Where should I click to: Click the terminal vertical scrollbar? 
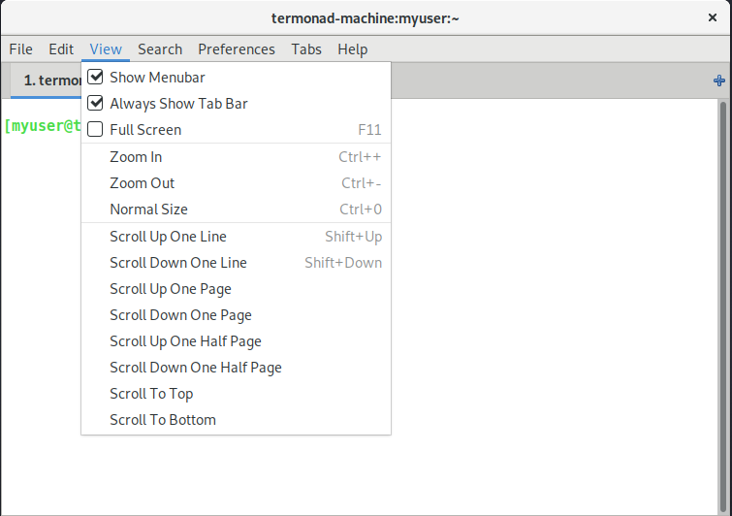point(723,306)
